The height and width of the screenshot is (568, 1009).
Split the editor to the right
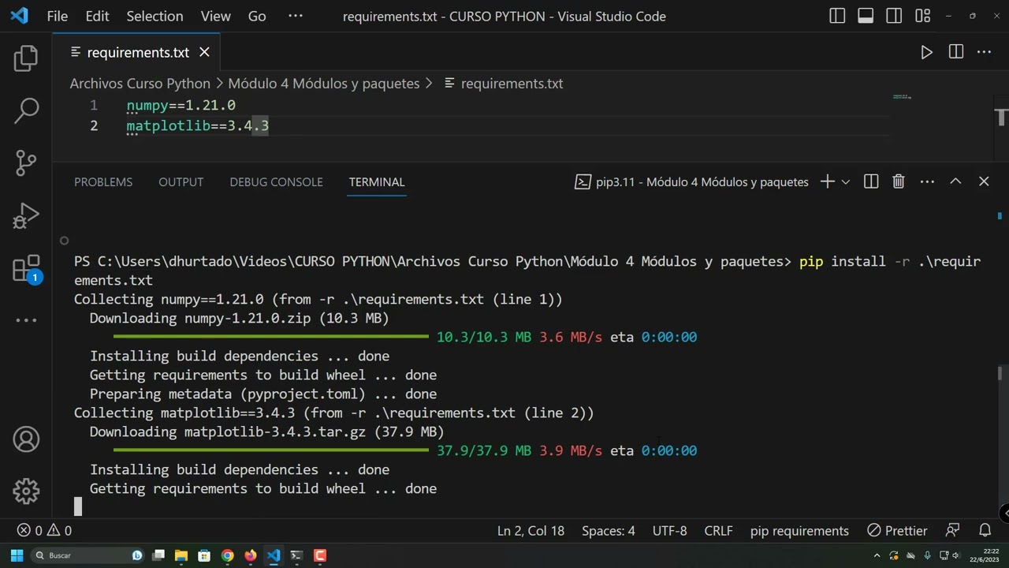pos(956,52)
